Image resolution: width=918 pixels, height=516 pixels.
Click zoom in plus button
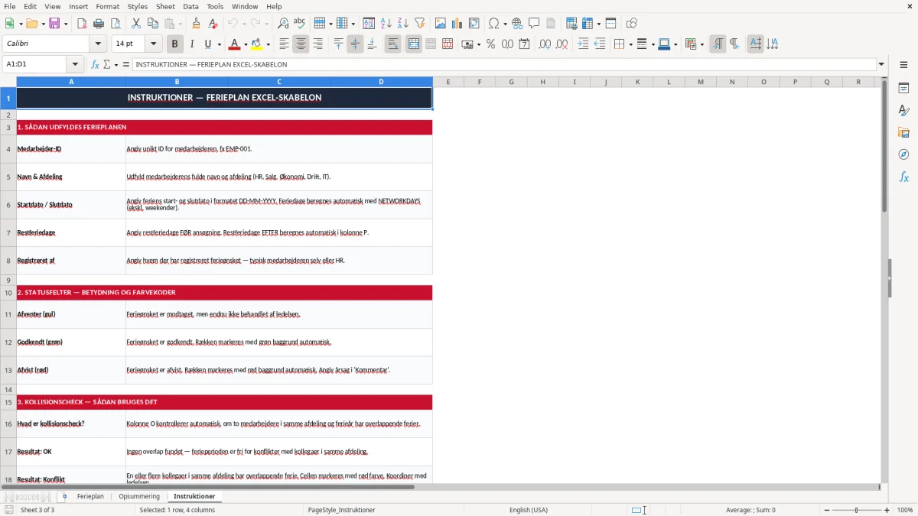887,510
